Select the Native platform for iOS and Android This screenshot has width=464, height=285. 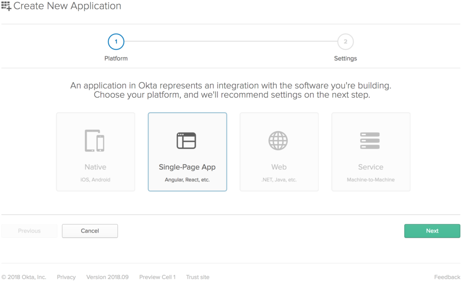click(95, 152)
